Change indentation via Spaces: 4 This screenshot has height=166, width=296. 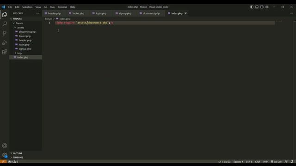238,161
